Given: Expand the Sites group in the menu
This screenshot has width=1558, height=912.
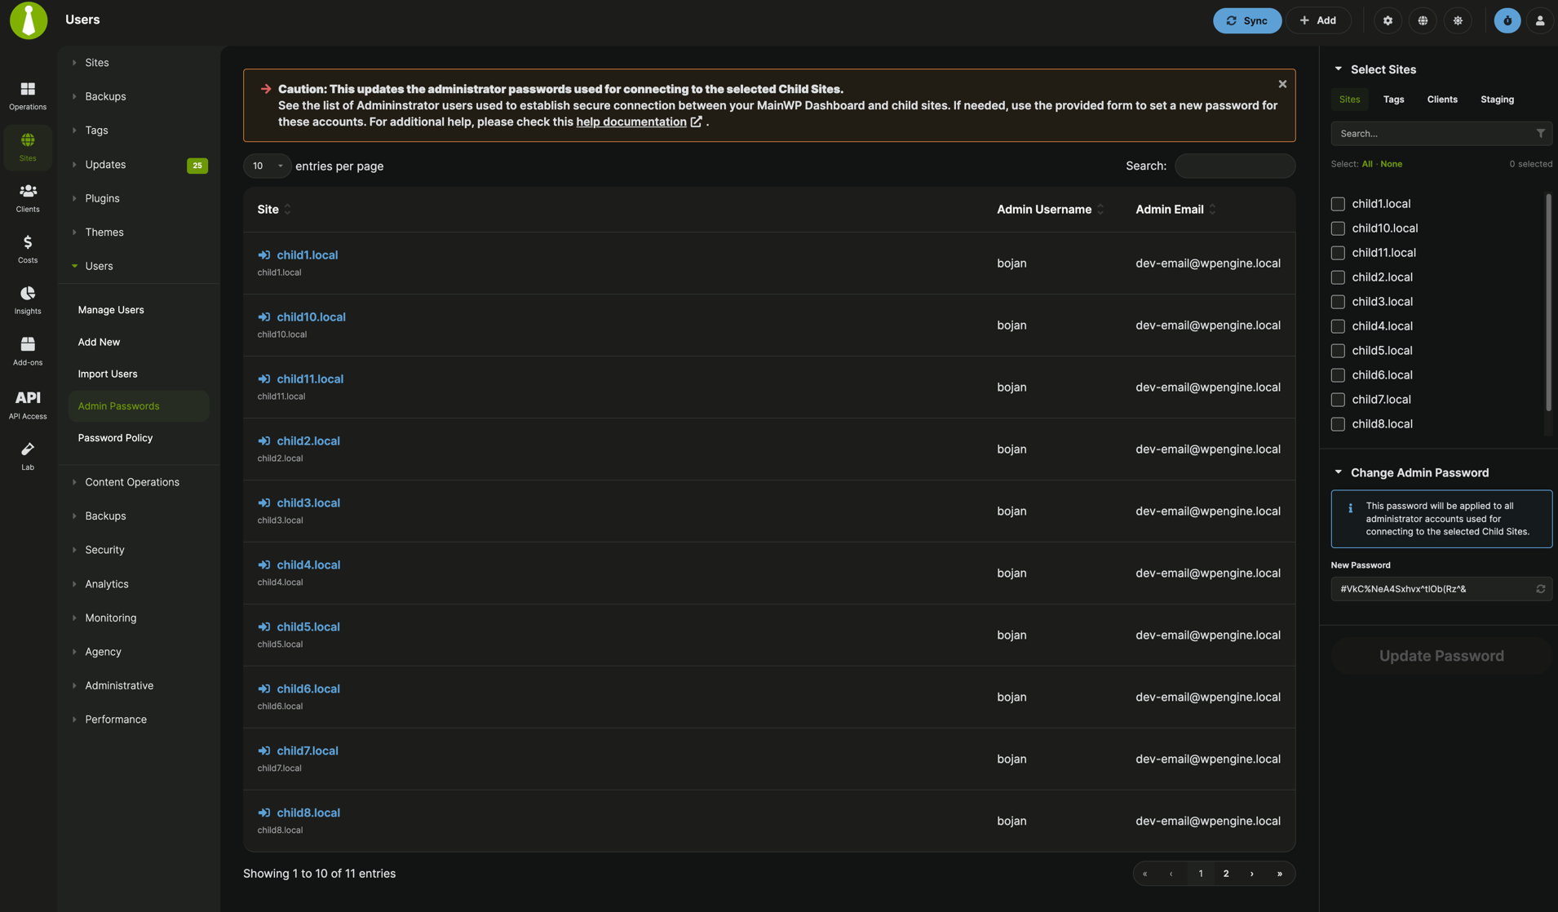Looking at the screenshot, I should pos(97,62).
